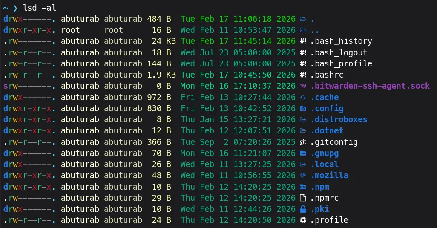
Task: Click the npm folder icon beside .npm
Action: click(x=303, y=187)
